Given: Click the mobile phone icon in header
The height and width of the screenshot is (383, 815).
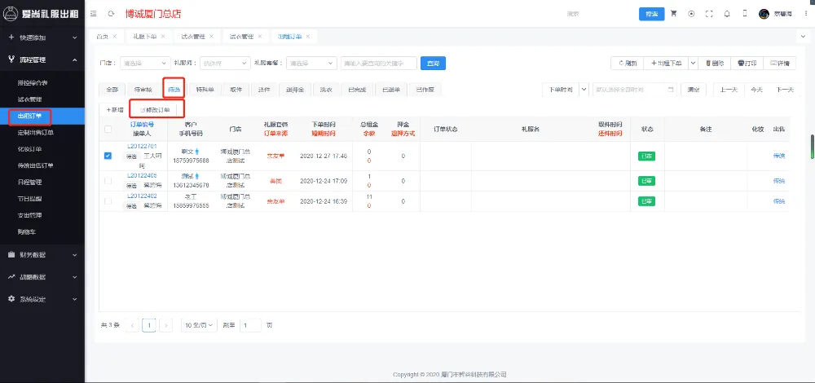Looking at the screenshot, I should [745, 14].
